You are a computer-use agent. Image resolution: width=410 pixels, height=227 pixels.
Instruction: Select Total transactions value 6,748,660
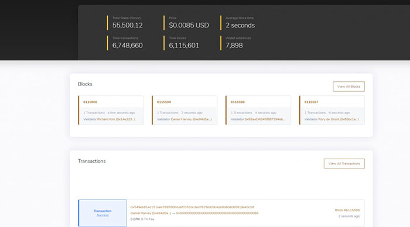coord(128,46)
